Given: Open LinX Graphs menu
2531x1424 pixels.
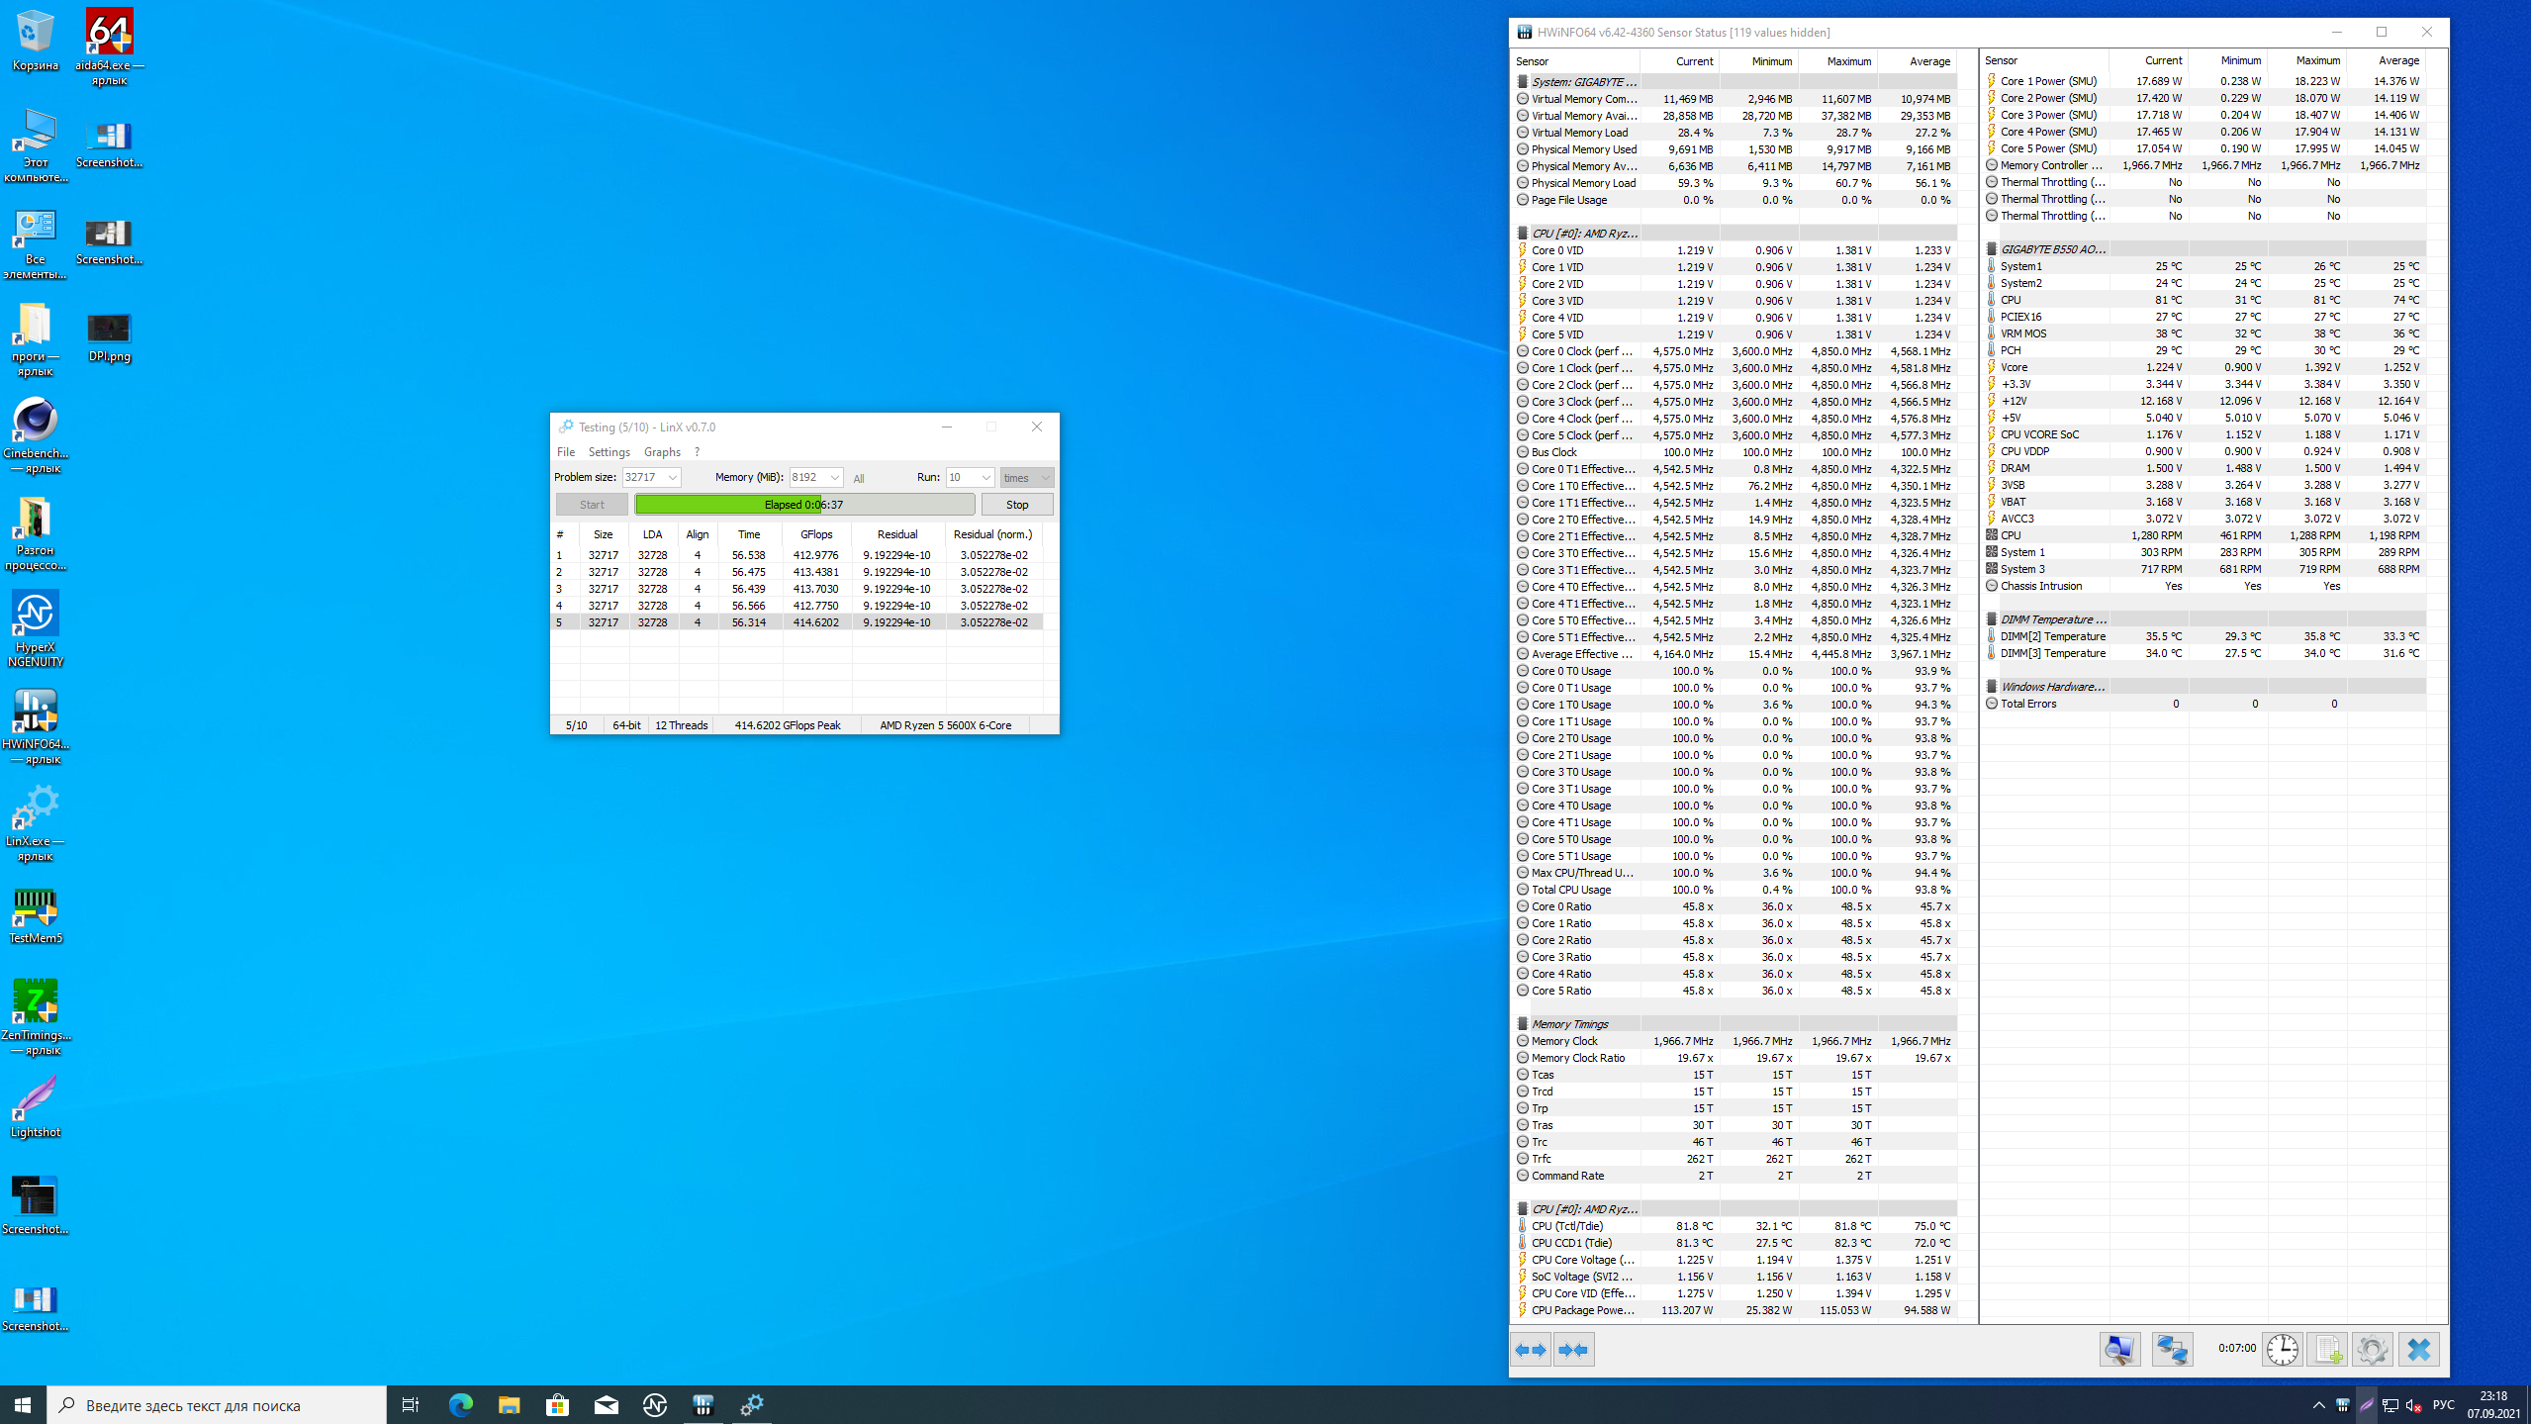Looking at the screenshot, I should point(662,452).
